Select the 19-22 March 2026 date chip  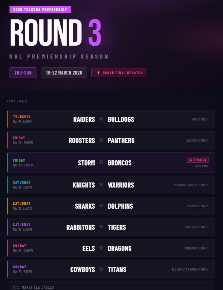pyautogui.click(x=64, y=73)
